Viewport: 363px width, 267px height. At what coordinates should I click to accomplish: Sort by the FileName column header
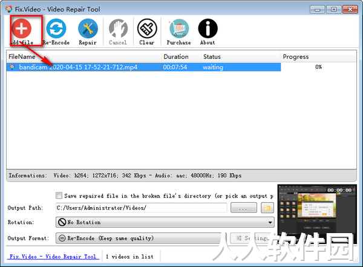pyautogui.click(x=84, y=56)
